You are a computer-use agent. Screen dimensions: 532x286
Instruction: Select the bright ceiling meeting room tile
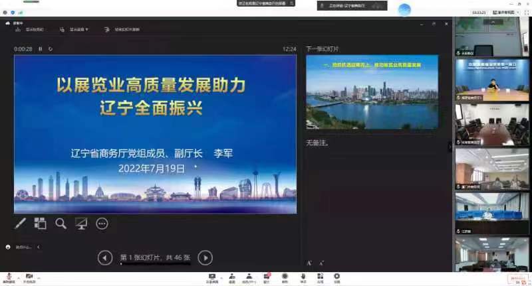point(491,169)
